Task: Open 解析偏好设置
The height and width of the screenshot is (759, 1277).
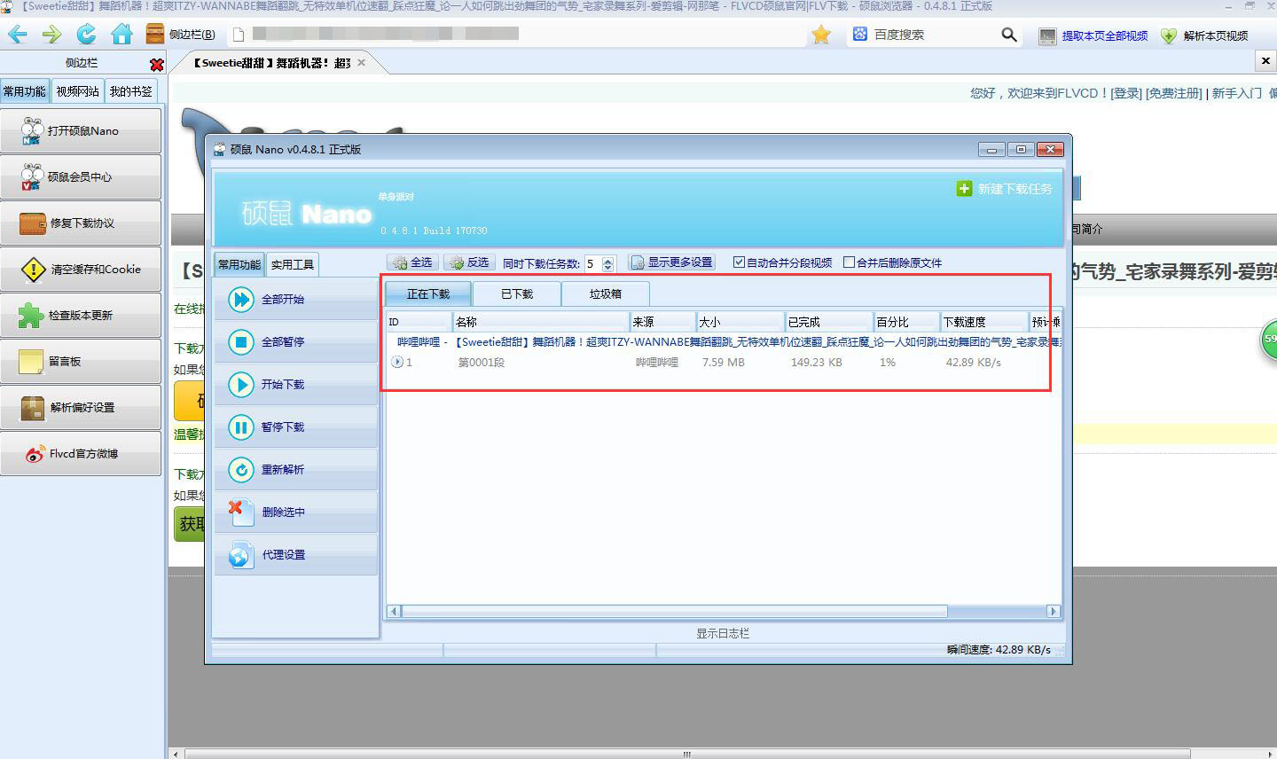Action: click(x=81, y=407)
